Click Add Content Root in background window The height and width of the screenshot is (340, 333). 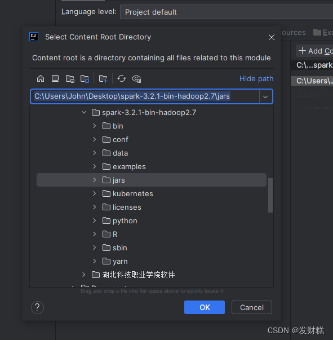pyautogui.click(x=315, y=51)
